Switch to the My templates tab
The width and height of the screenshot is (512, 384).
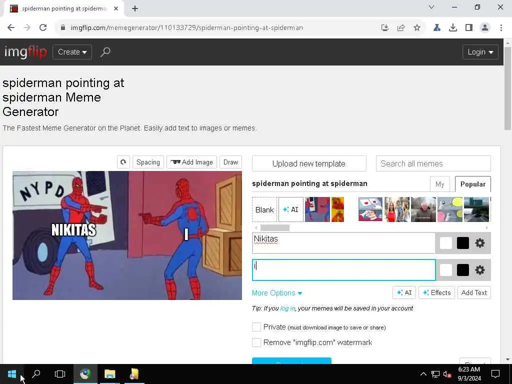[x=440, y=184]
